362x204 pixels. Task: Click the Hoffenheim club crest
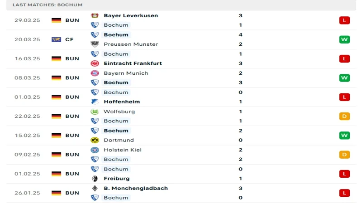[x=95, y=102]
